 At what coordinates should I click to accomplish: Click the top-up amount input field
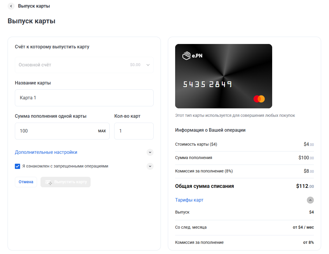coord(57,131)
